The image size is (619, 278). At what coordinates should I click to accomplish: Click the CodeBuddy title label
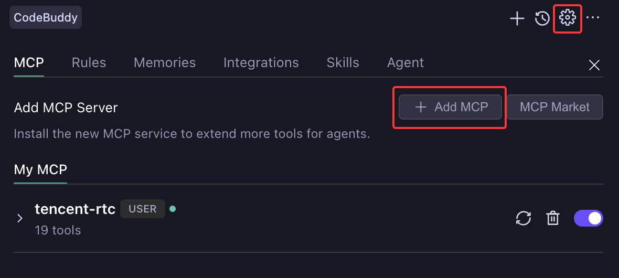pos(46,18)
